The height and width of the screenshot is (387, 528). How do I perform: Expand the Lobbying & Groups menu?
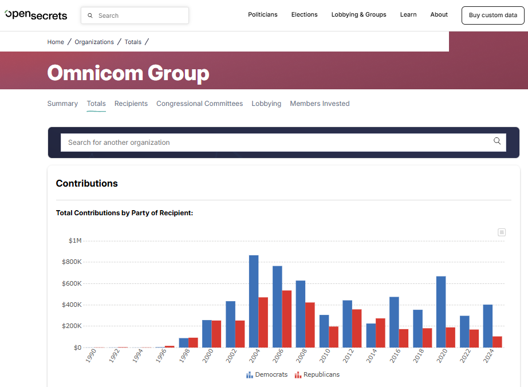point(358,15)
